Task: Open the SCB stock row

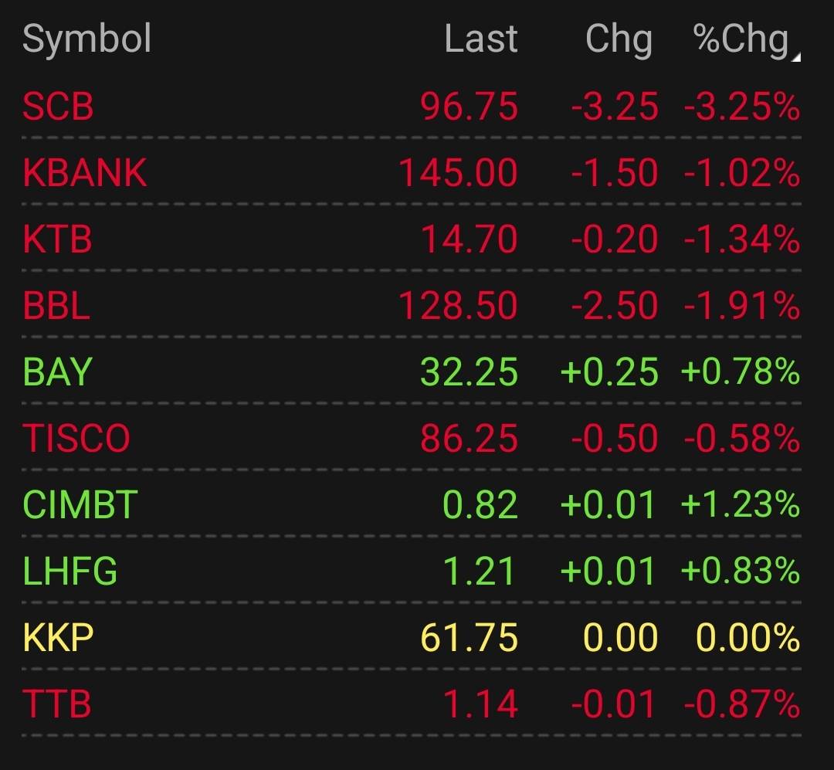Action: pos(412,106)
